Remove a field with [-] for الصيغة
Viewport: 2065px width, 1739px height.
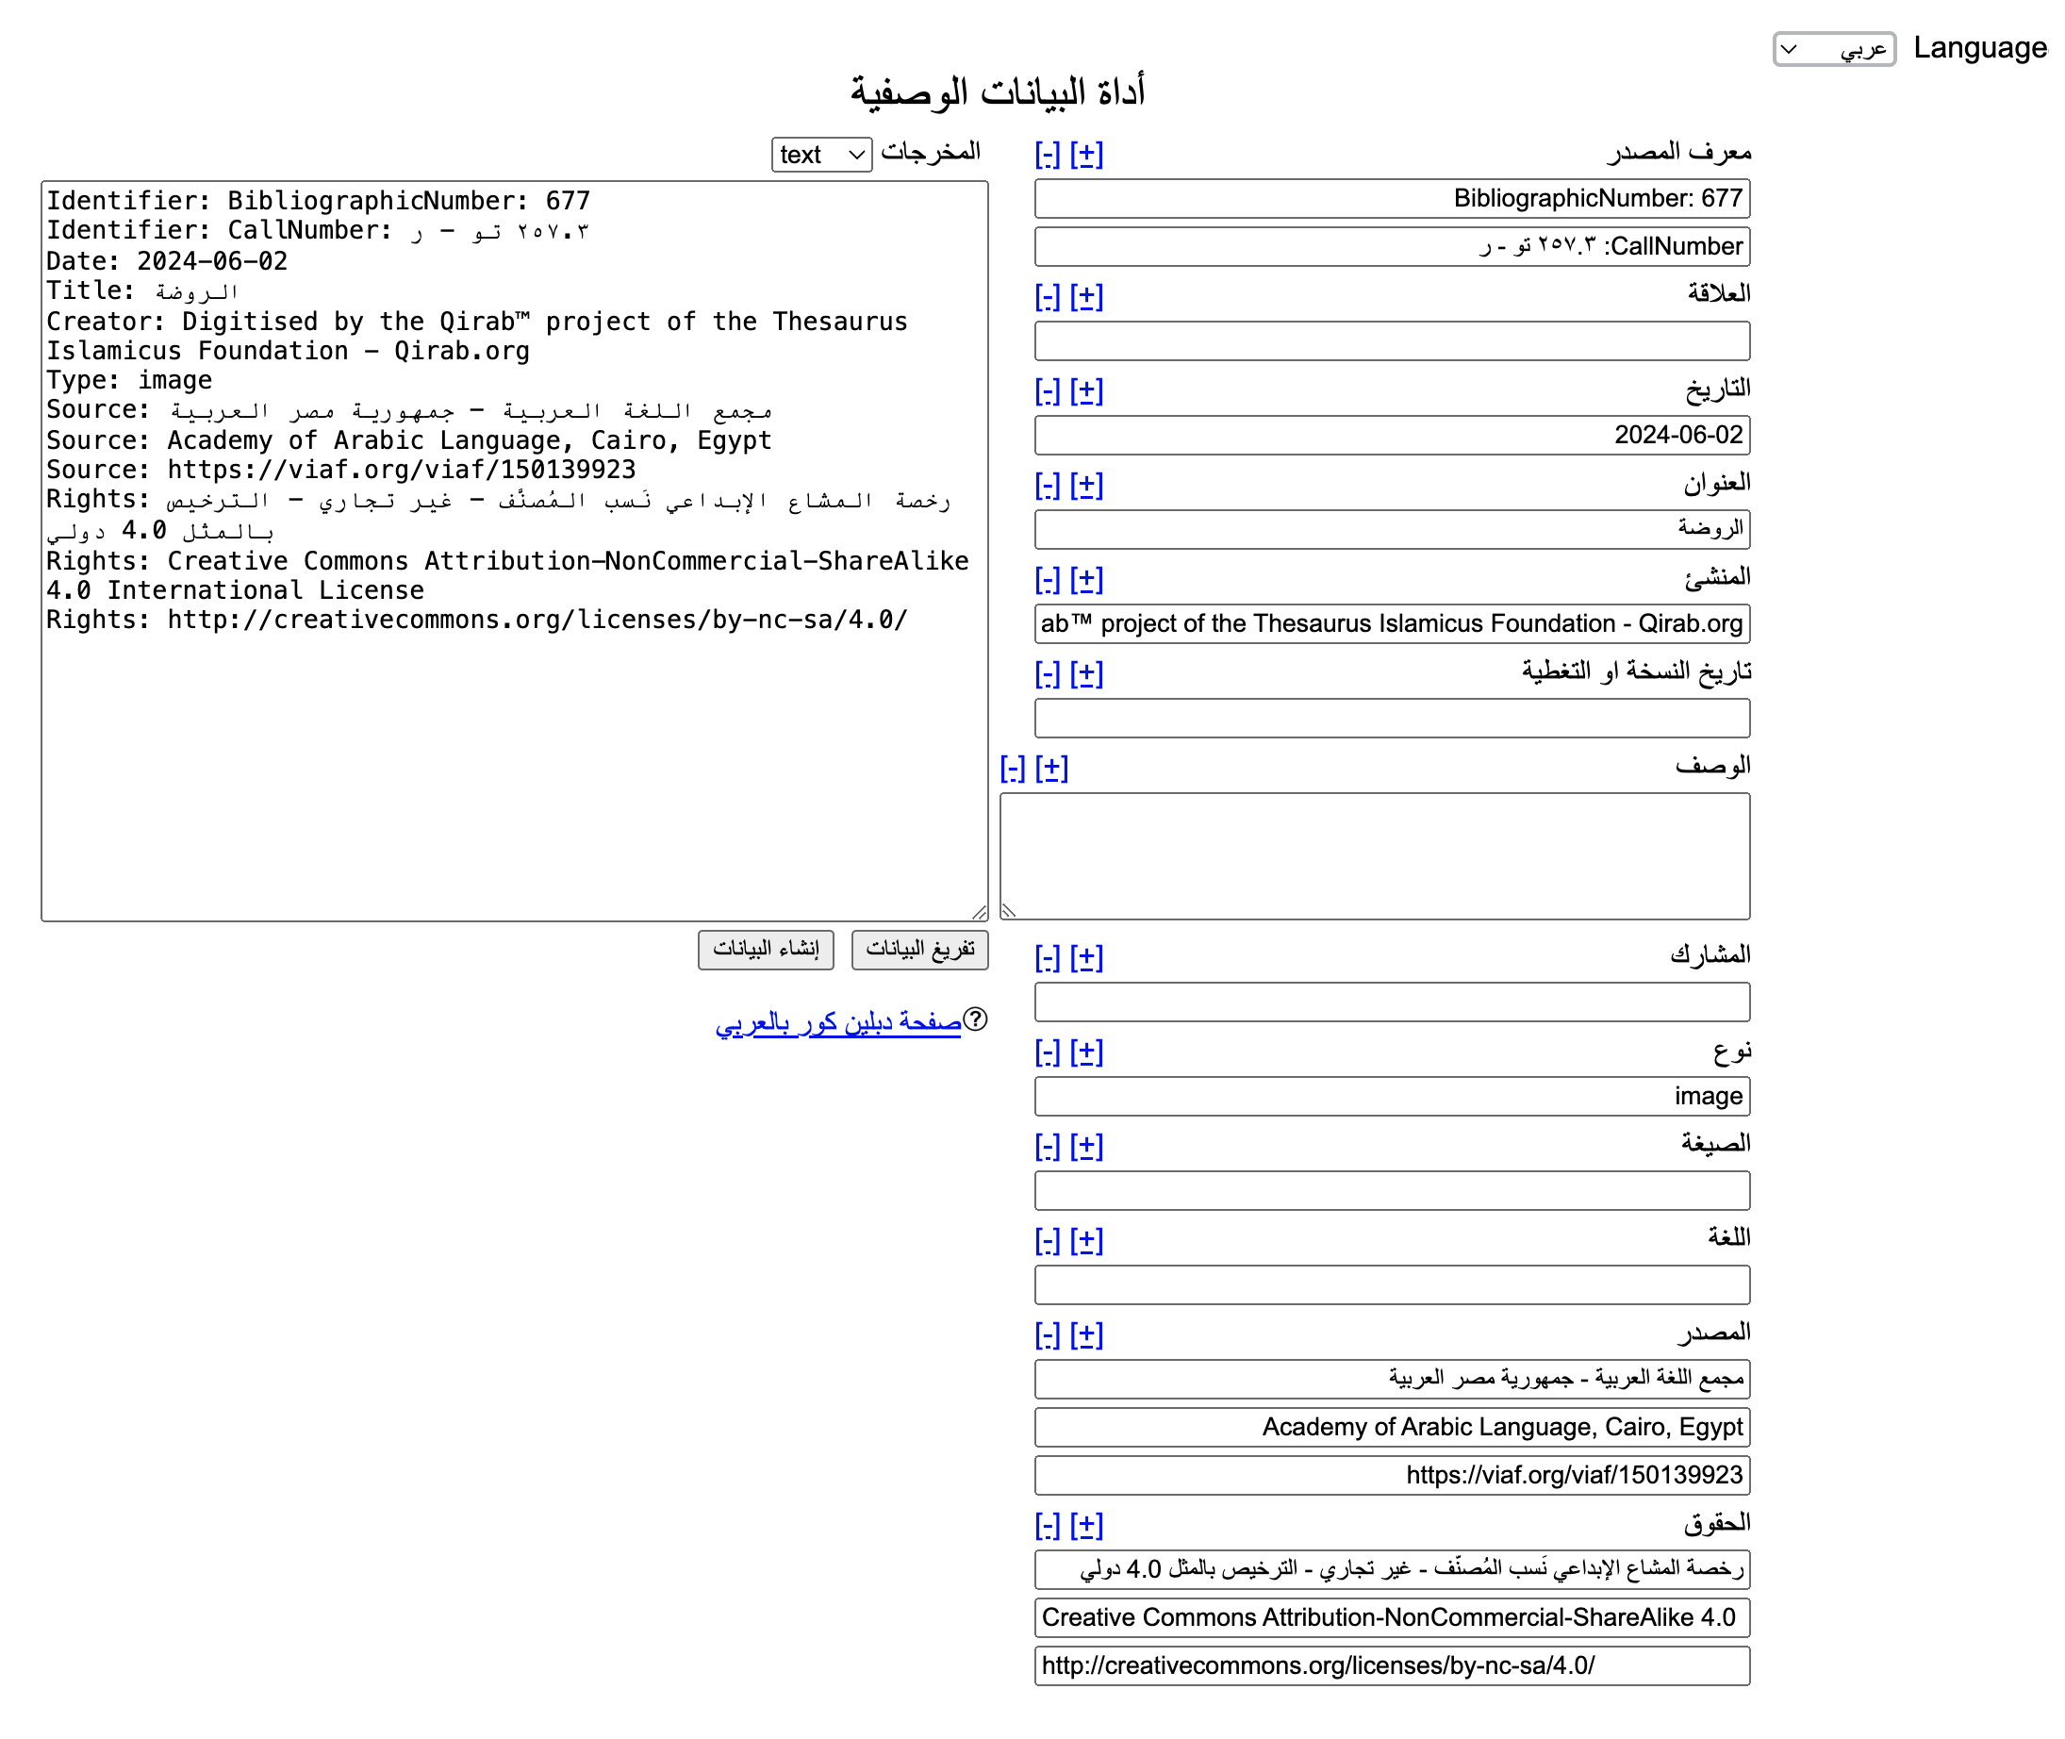click(x=1047, y=1147)
